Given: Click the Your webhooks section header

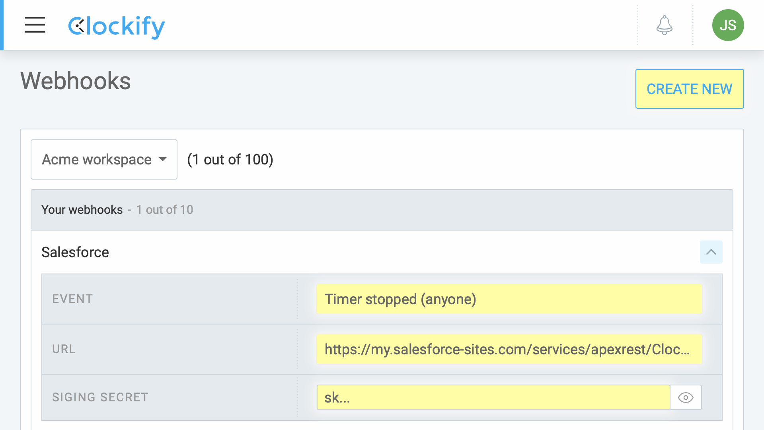Looking at the screenshot, I should click(82, 210).
